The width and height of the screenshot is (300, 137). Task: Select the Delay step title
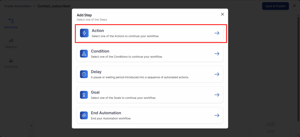click(x=96, y=72)
